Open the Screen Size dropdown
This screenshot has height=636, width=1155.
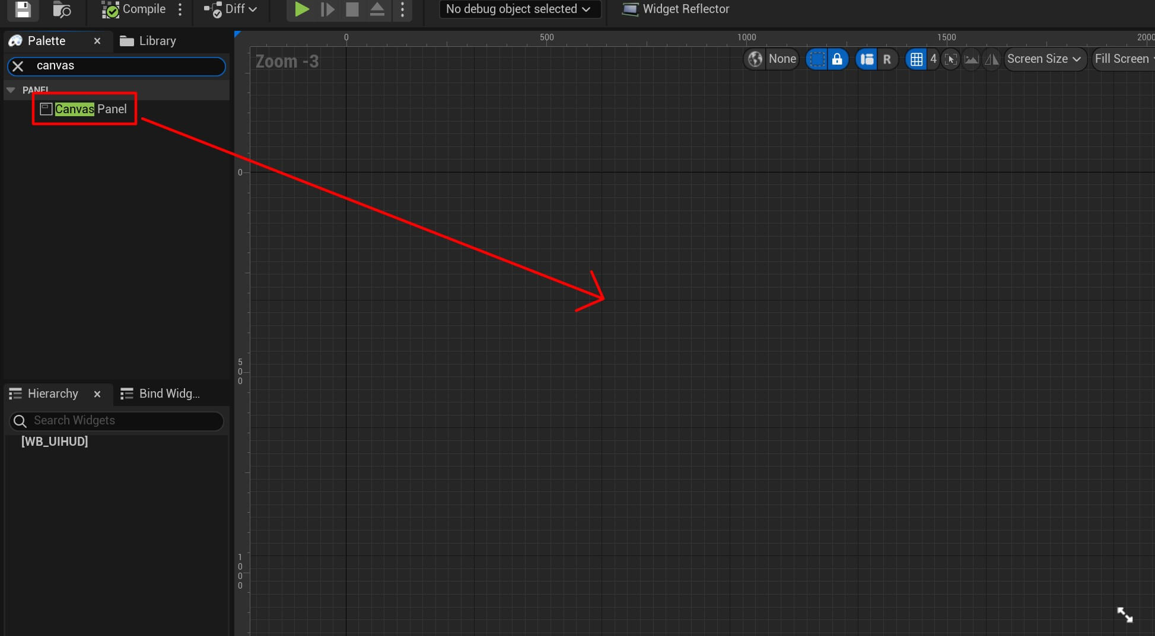1044,59
